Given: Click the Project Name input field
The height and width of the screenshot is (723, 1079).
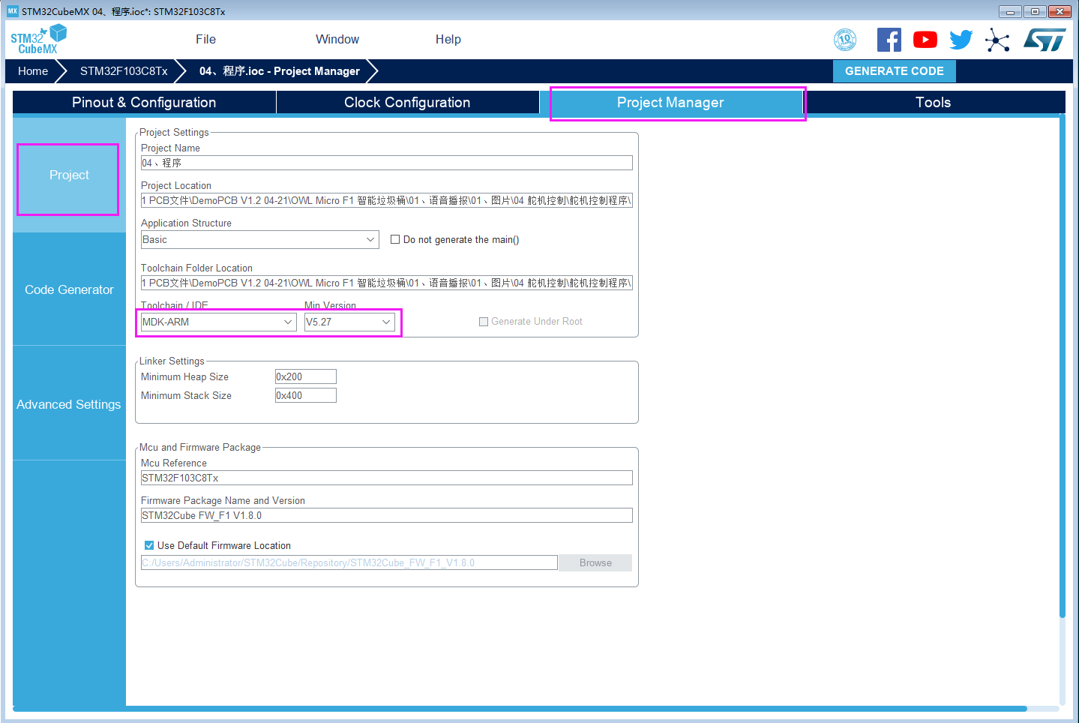Looking at the screenshot, I should coord(387,163).
